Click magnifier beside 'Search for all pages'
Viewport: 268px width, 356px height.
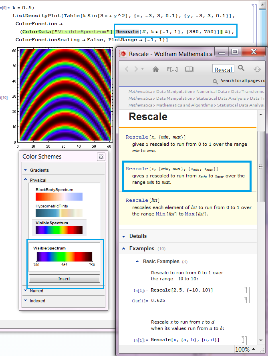(x=215, y=81)
